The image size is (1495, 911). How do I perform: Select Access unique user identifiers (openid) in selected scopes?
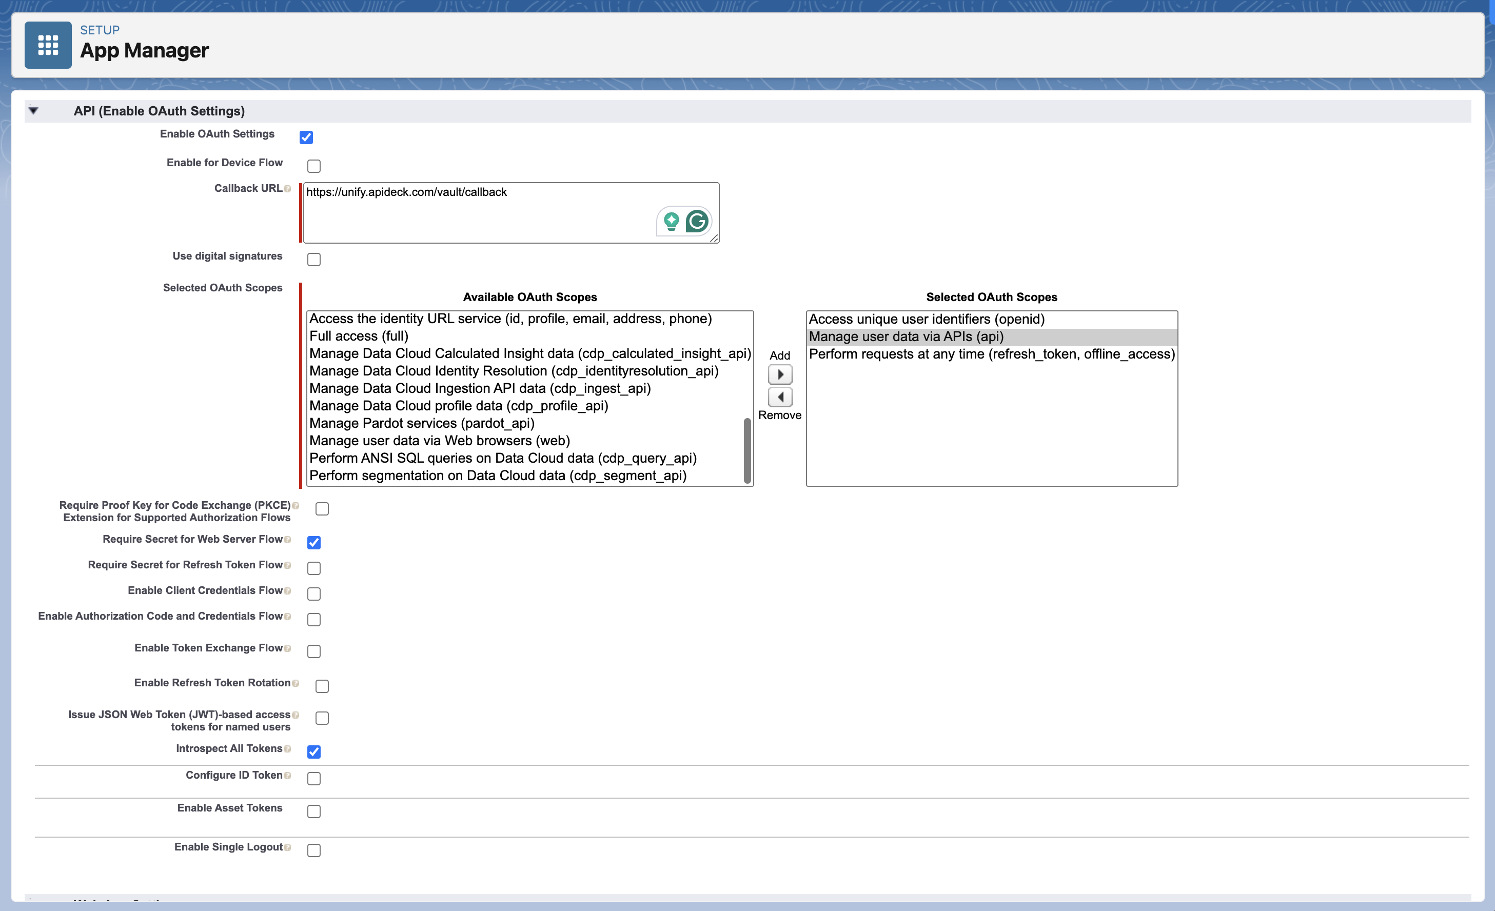pyautogui.click(x=992, y=319)
